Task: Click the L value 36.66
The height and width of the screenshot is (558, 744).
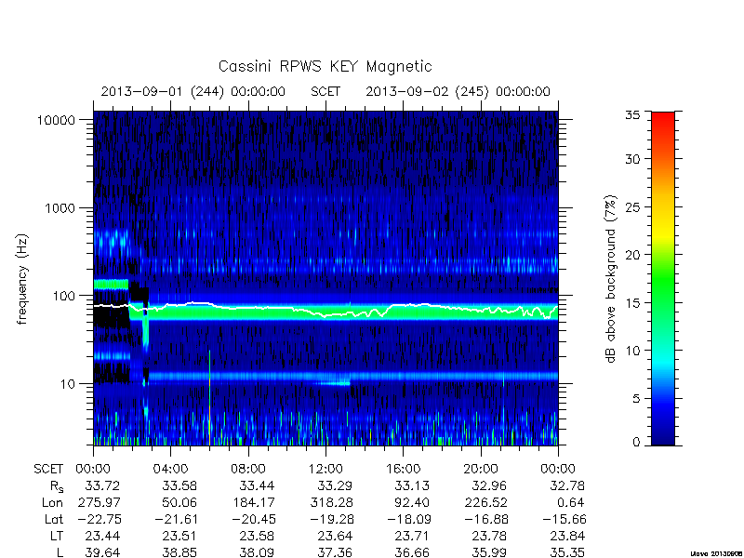Action: [412, 552]
